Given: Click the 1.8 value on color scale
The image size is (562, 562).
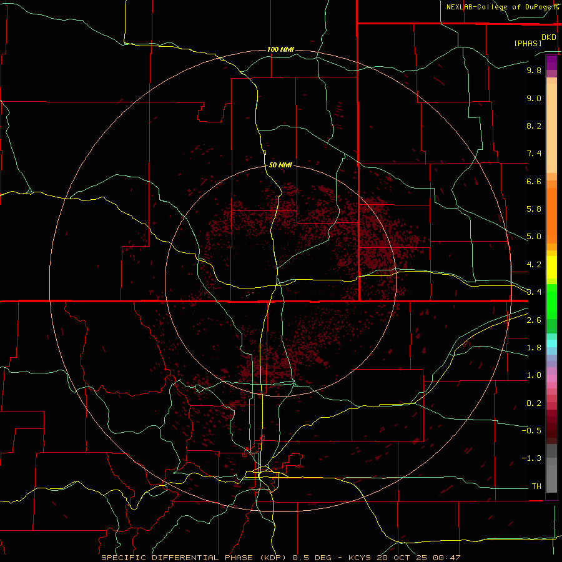Looking at the screenshot, I should coord(534,348).
